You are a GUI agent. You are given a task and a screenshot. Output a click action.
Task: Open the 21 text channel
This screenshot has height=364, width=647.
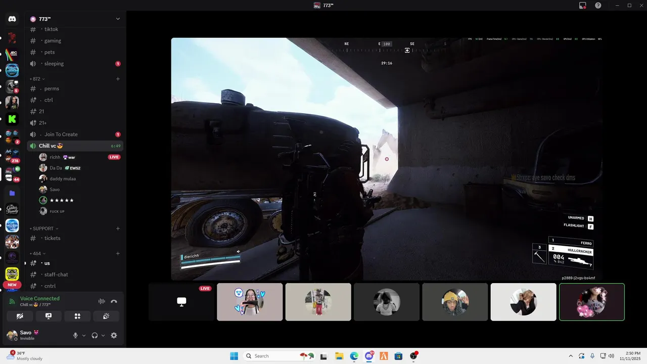(x=75, y=111)
